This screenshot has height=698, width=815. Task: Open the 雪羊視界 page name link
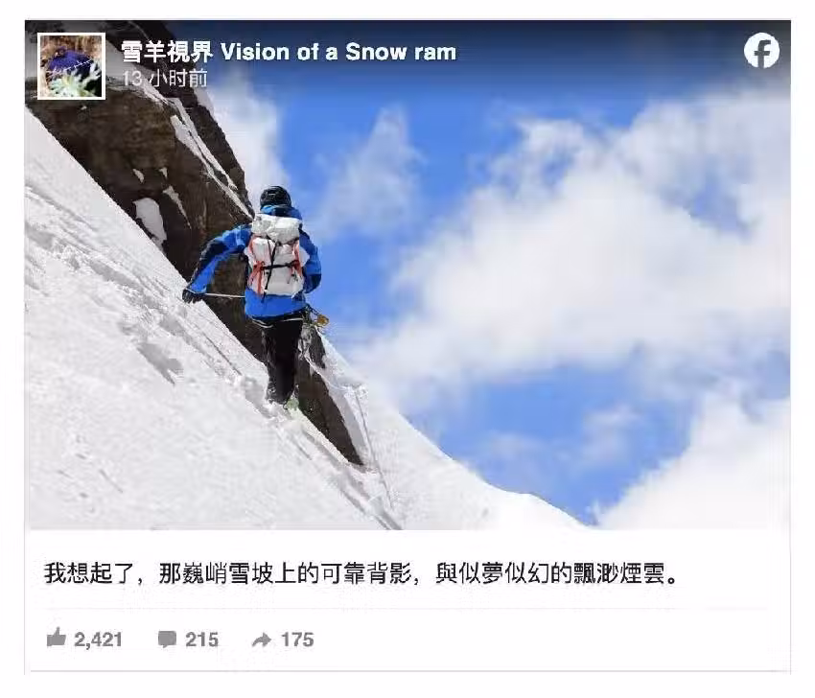(x=166, y=52)
